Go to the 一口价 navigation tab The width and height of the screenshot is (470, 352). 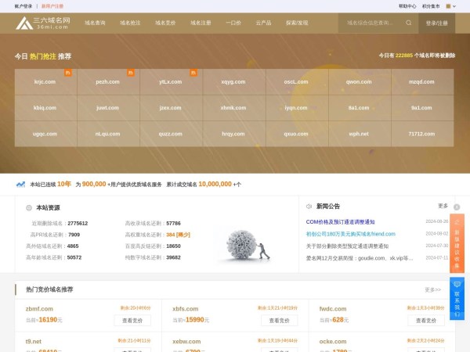pyautogui.click(x=233, y=23)
